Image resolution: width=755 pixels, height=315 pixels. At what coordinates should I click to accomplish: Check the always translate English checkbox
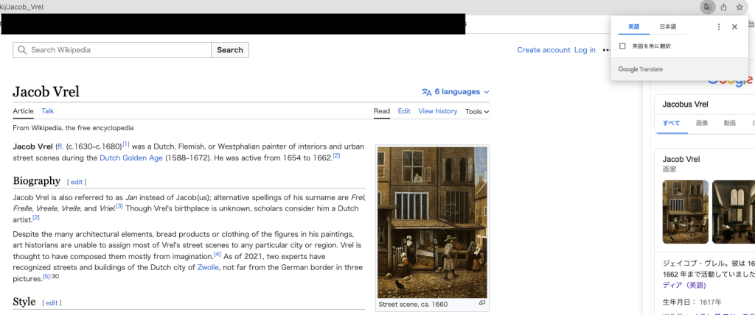623,46
